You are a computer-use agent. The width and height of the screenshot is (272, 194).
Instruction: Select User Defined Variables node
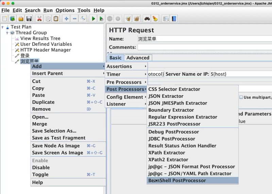coord(46,44)
